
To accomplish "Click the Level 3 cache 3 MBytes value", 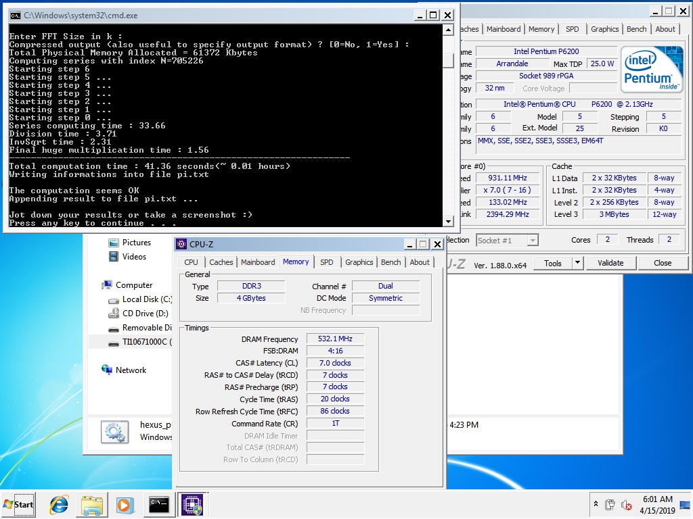I will pyautogui.click(x=614, y=214).
